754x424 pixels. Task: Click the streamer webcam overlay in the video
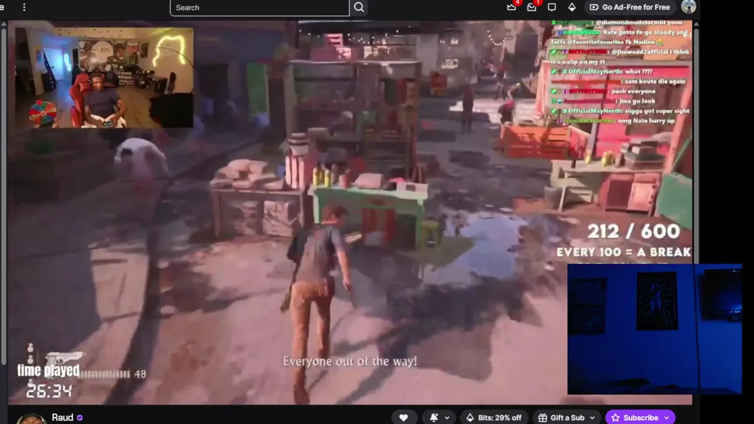104,77
